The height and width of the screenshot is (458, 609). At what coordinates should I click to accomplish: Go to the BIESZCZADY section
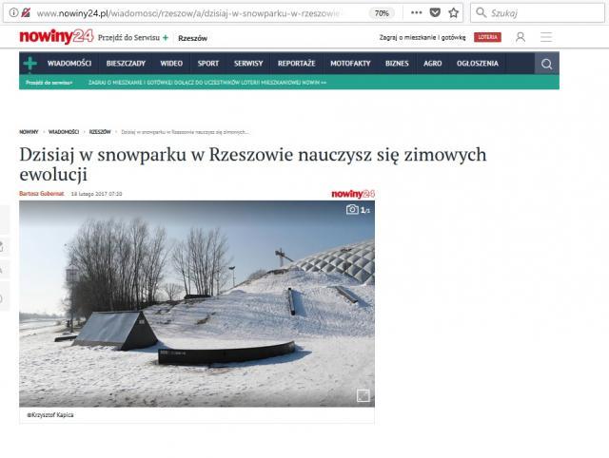[x=126, y=64]
